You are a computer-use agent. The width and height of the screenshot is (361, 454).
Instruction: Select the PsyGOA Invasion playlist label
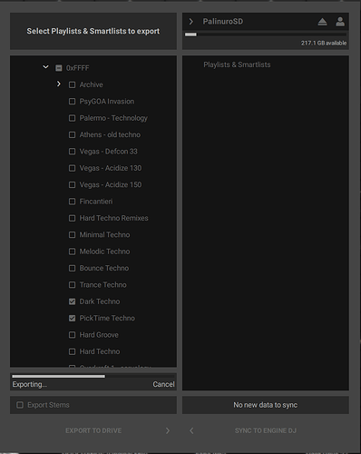pos(107,102)
